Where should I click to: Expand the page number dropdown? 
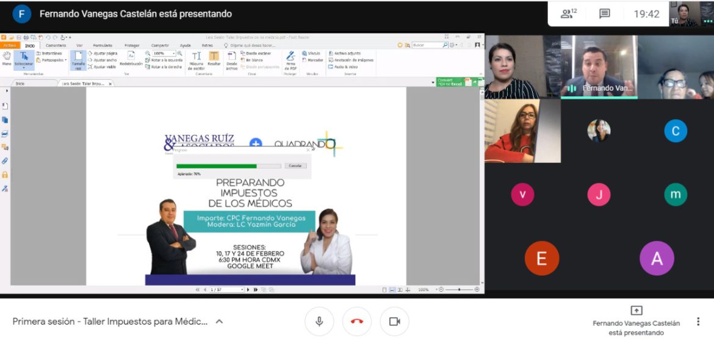[x=242, y=290]
